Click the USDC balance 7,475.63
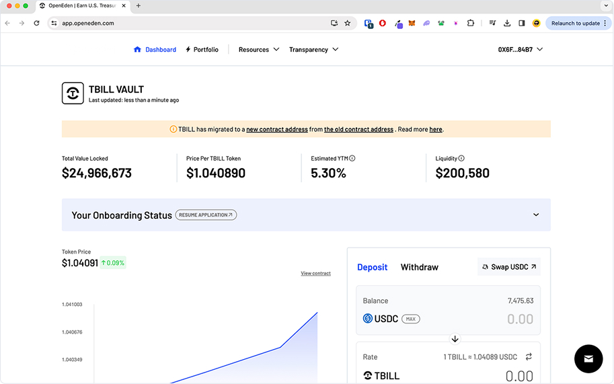The image size is (614, 384). 521,301
